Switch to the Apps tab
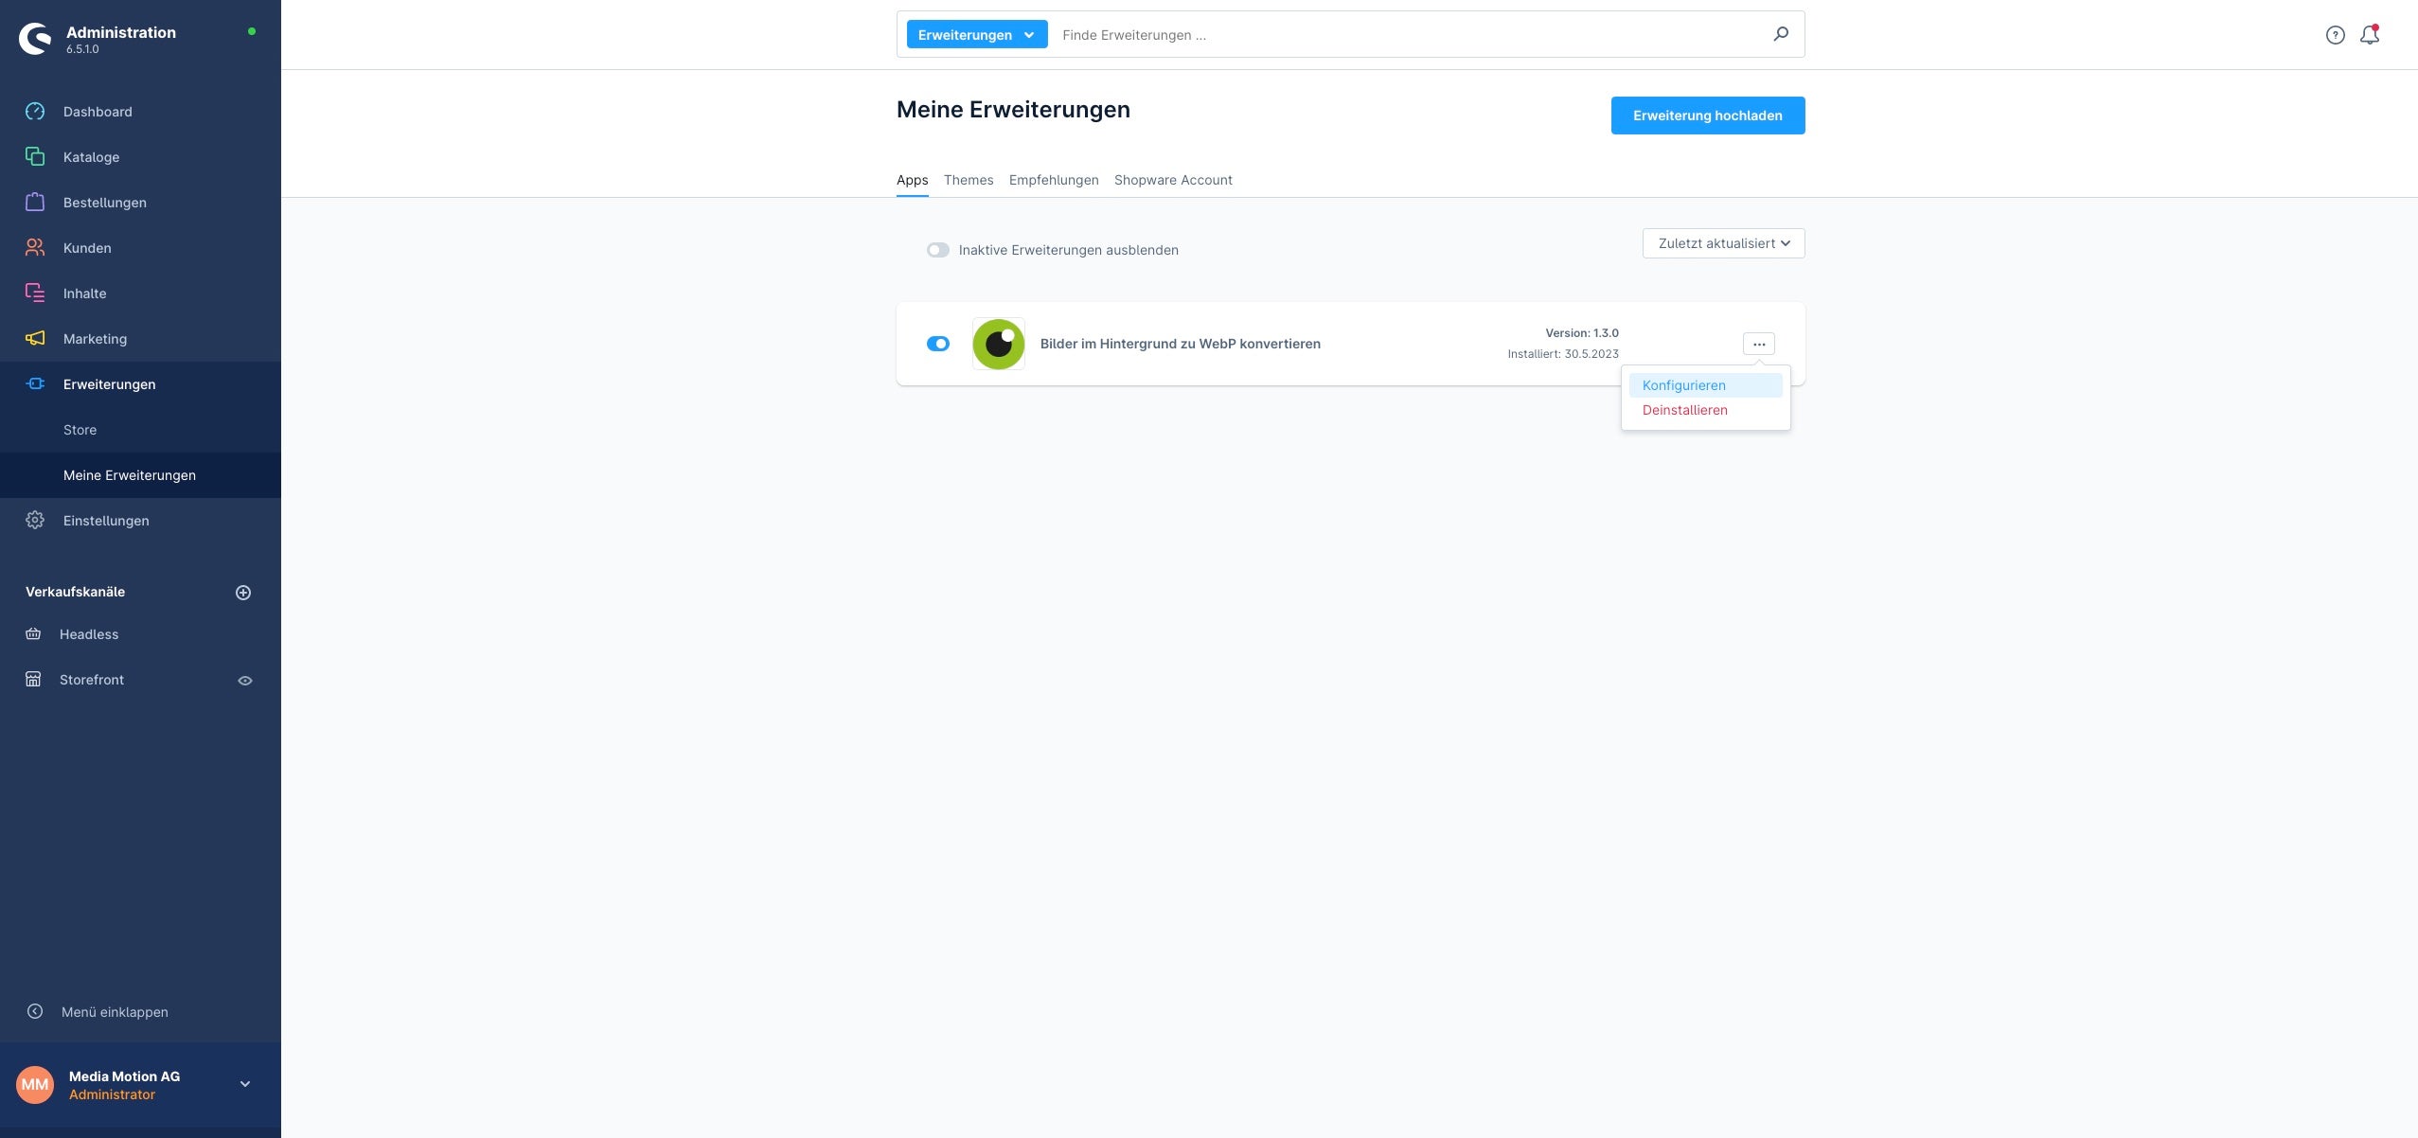Viewport: 2418px width, 1138px height. (x=913, y=180)
